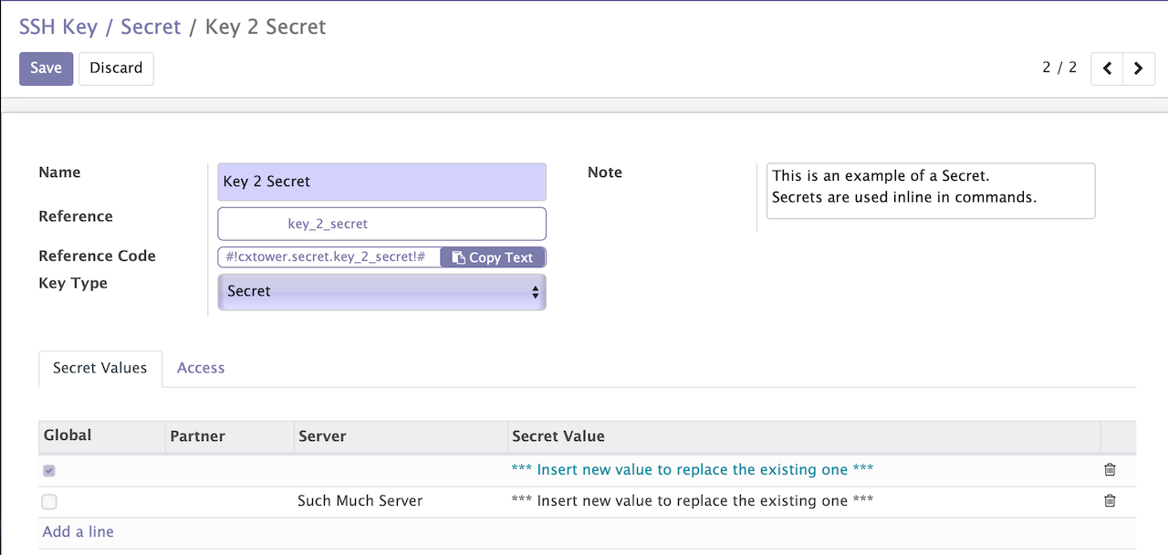Go to the next record arrow
The image size is (1168, 555).
pos(1139,68)
